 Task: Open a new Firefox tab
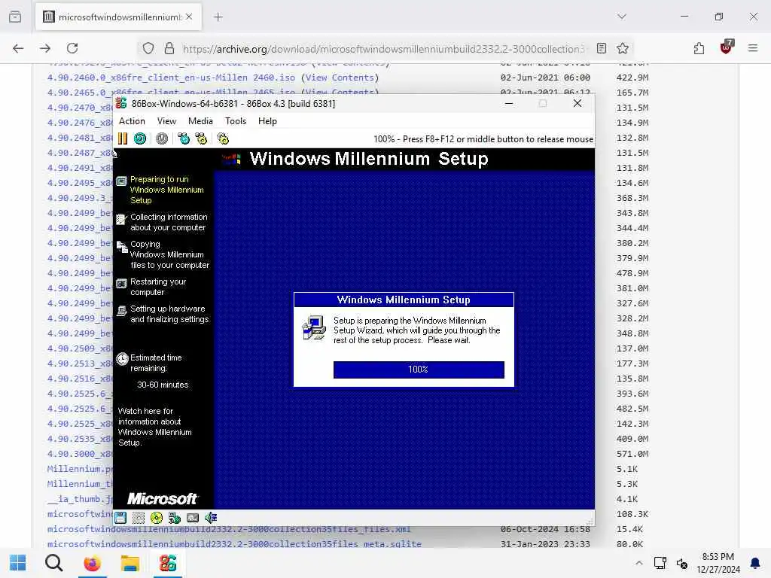point(218,17)
